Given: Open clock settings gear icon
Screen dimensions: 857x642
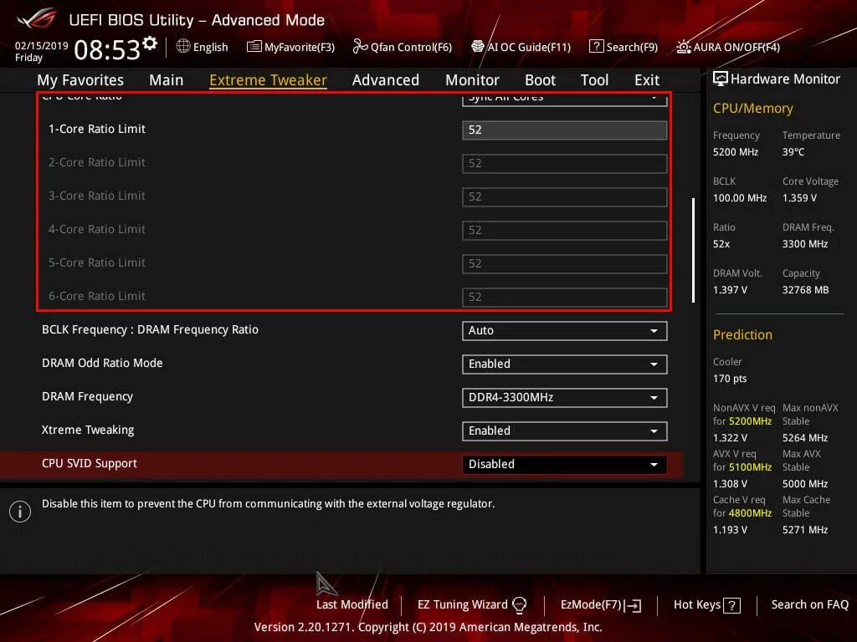Looking at the screenshot, I should (x=150, y=43).
